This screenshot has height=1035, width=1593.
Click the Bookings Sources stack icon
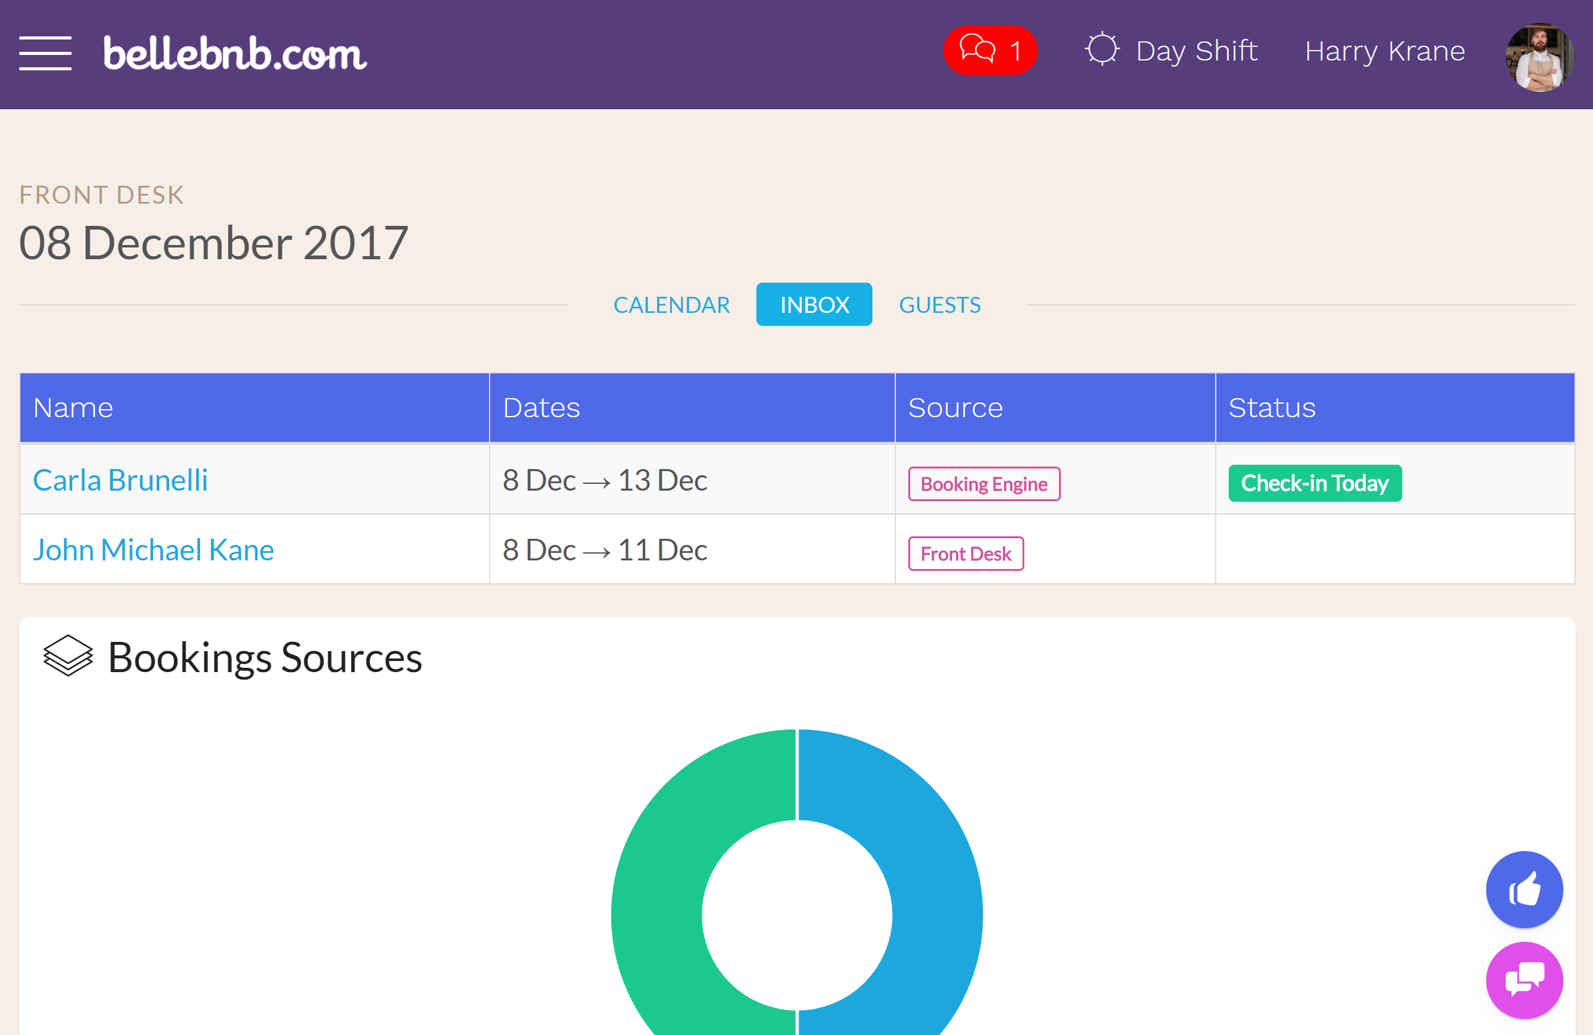66,657
